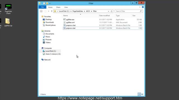Click New Folder quick access toolbar icon
The height and width of the screenshot is (100, 179).
[47, 3]
